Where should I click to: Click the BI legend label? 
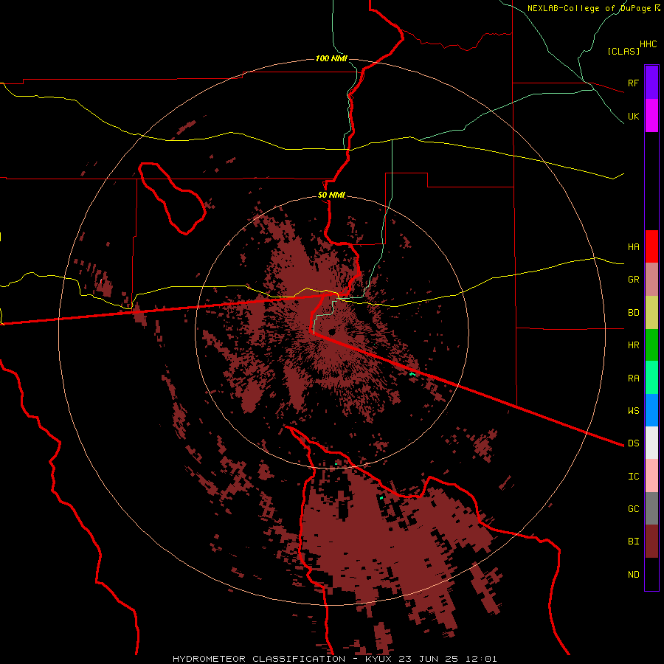pos(633,542)
